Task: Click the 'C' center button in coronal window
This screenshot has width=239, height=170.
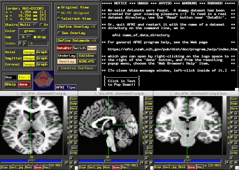Action: [x=232, y=163]
